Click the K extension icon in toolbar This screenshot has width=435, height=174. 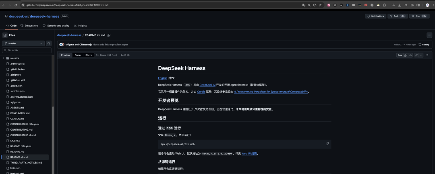point(335,5)
